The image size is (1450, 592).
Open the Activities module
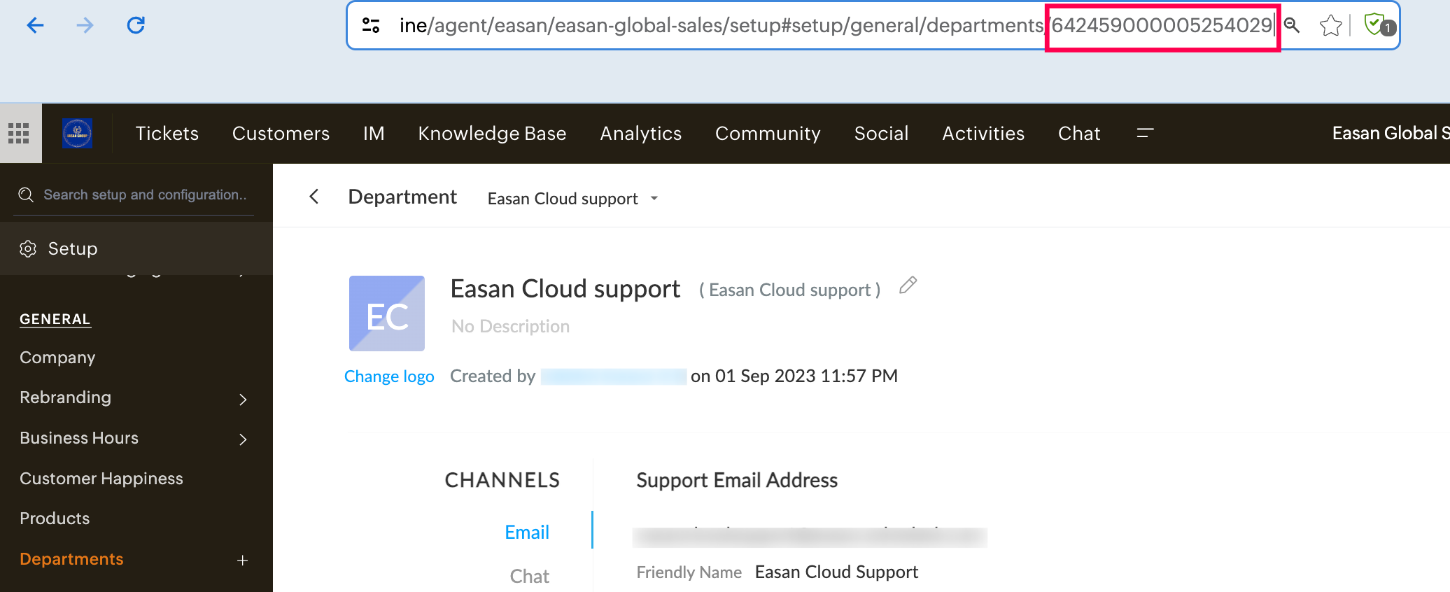point(983,133)
